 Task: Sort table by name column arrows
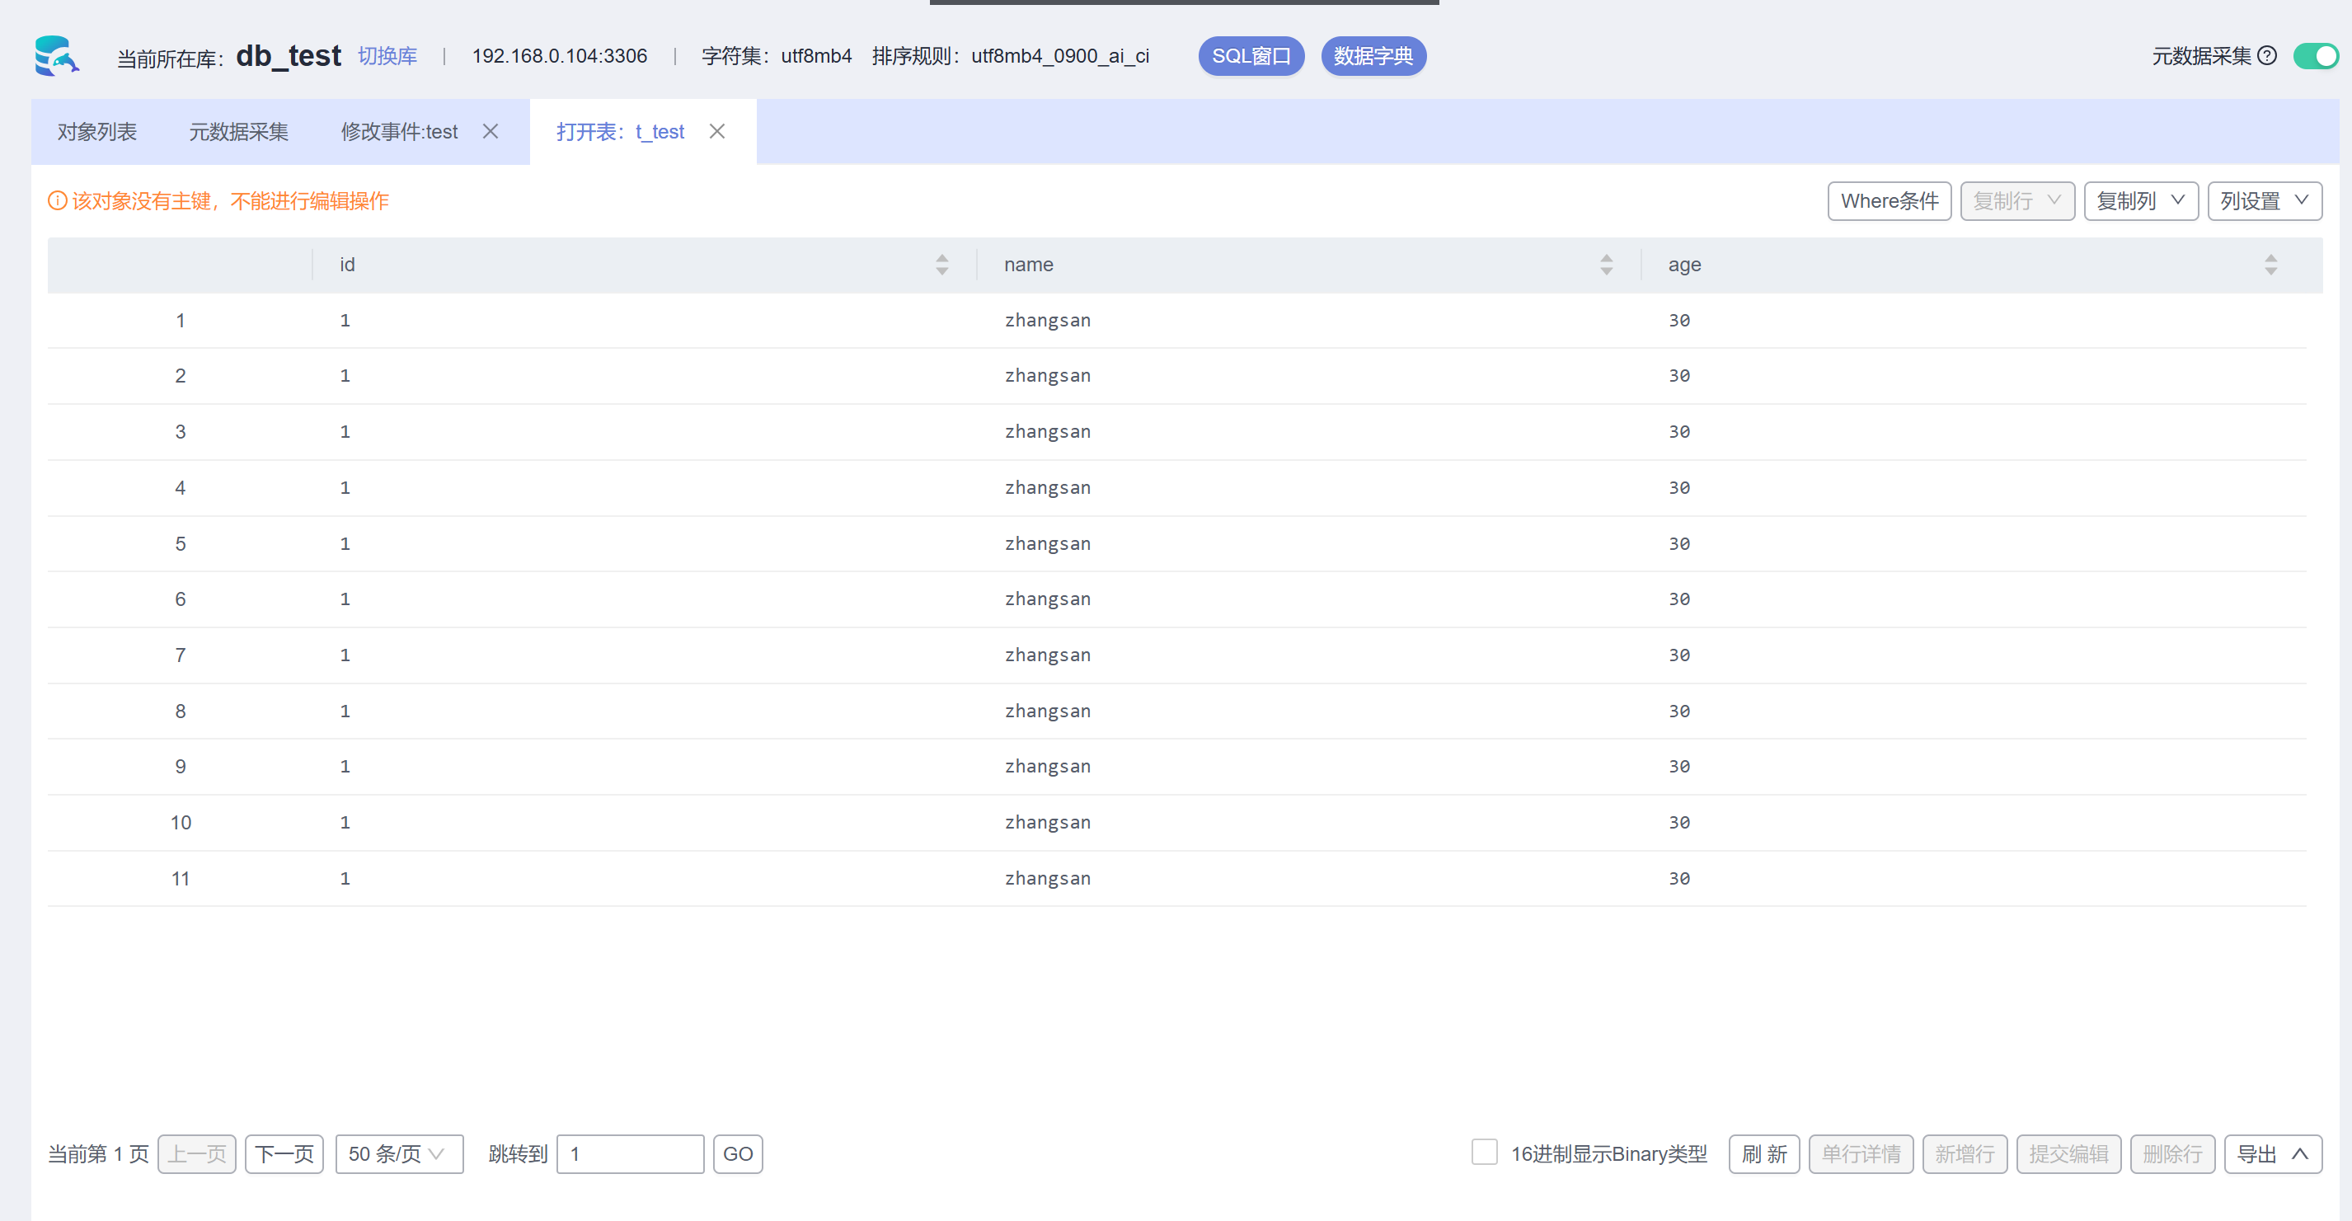click(x=1606, y=265)
